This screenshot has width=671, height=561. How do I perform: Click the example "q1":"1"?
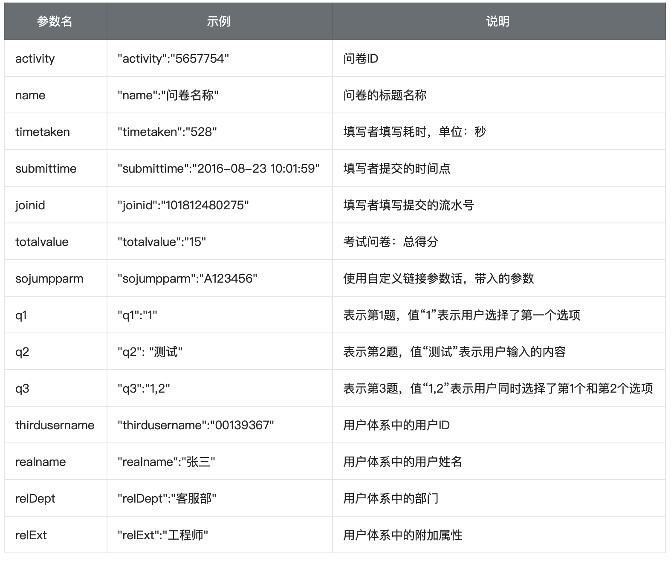click(x=137, y=315)
